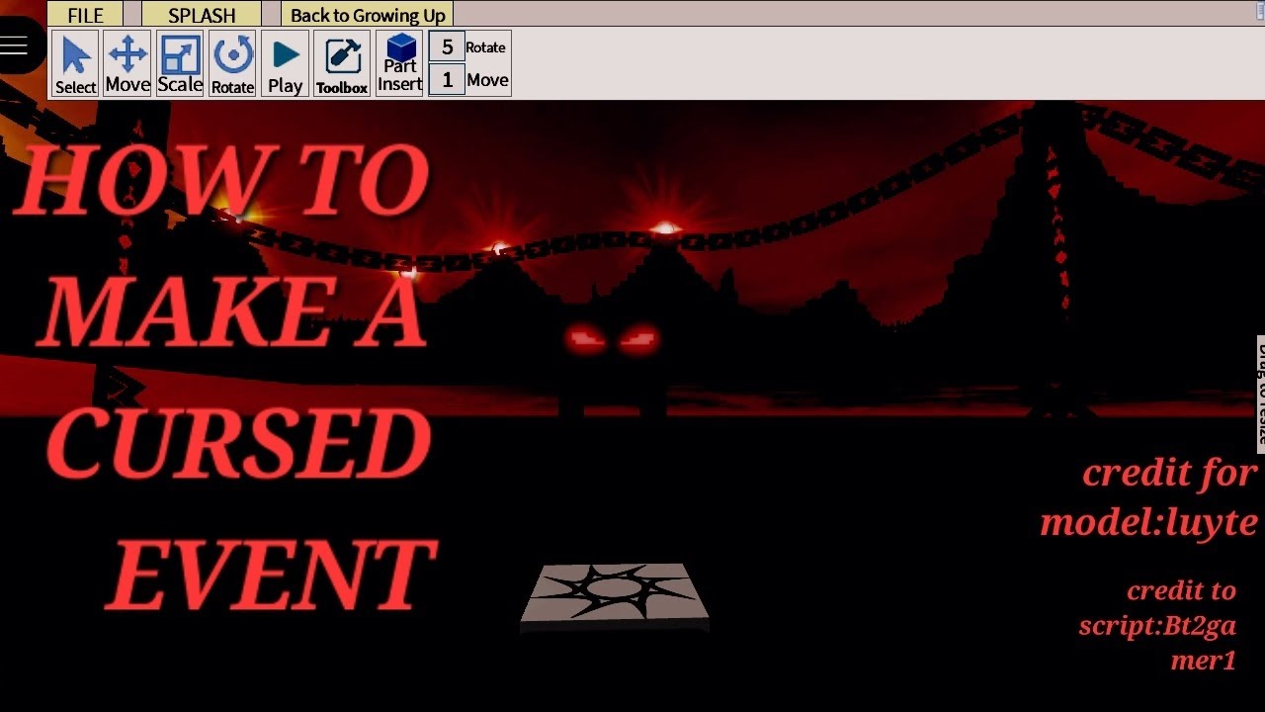Start Play mode
This screenshot has height=712, width=1265.
pos(285,64)
